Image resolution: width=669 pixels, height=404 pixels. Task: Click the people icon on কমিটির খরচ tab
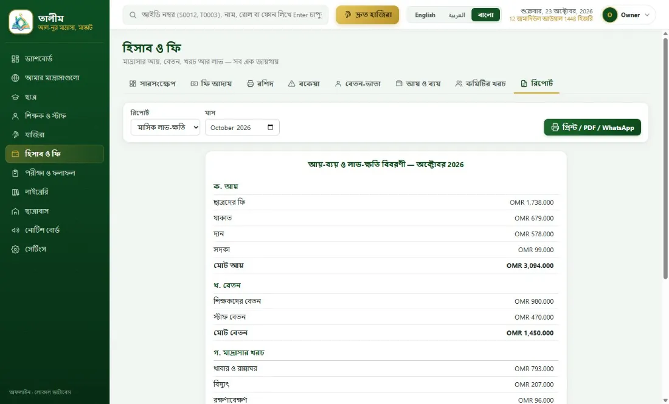459,83
